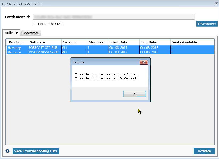Click the Save Troubleshooting Data button

tap(36, 151)
